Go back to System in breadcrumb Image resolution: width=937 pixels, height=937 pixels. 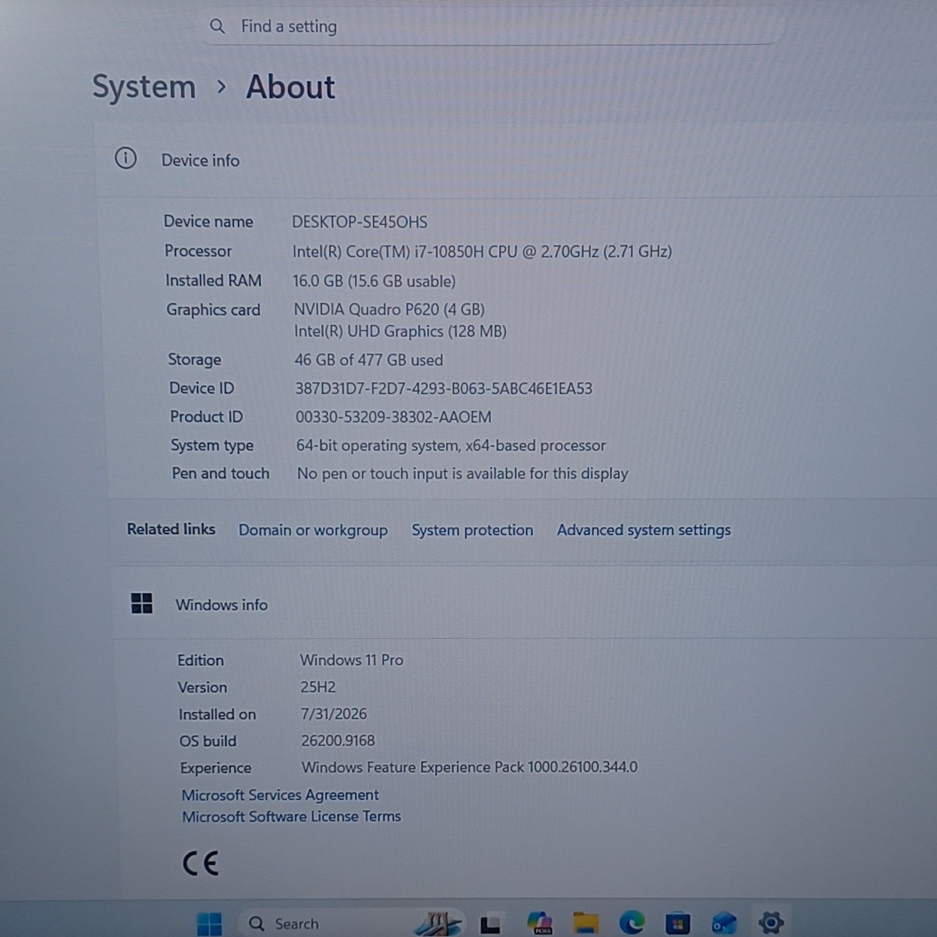tap(144, 86)
